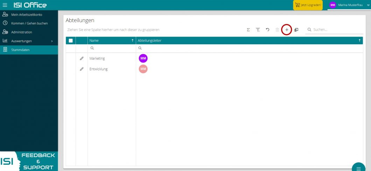Click the undo/reset arrow icon
This screenshot has width=371, height=171.
[268, 30]
